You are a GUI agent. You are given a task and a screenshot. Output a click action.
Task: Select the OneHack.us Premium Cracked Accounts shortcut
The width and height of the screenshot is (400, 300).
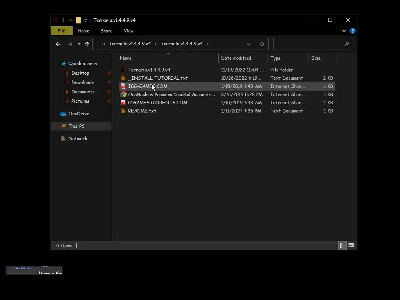pos(227,95)
